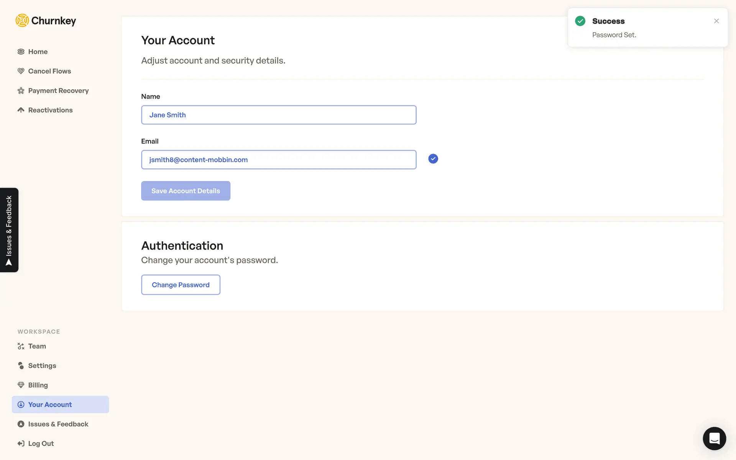Click the Reactivations arrow icon
The height and width of the screenshot is (460, 736).
pyautogui.click(x=21, y=110)
